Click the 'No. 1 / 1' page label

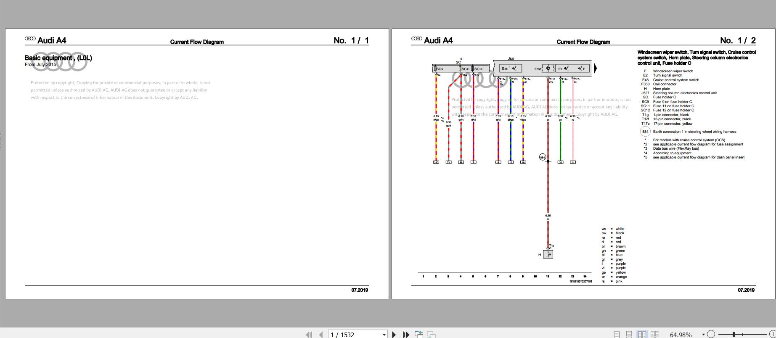(351, 40)
